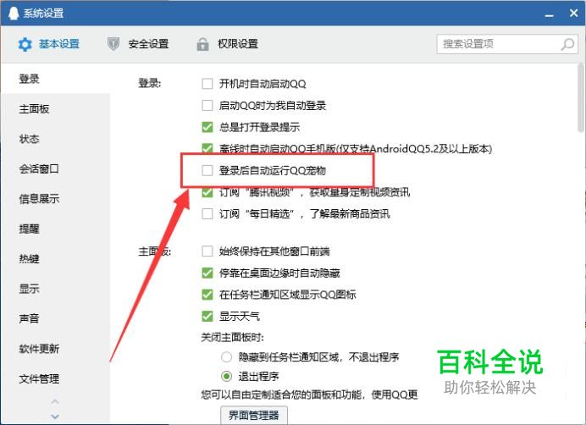This screenshot has height=425, width=586.
Task: Open 显示 settings in sidebar
Action: tap(55, 289)
